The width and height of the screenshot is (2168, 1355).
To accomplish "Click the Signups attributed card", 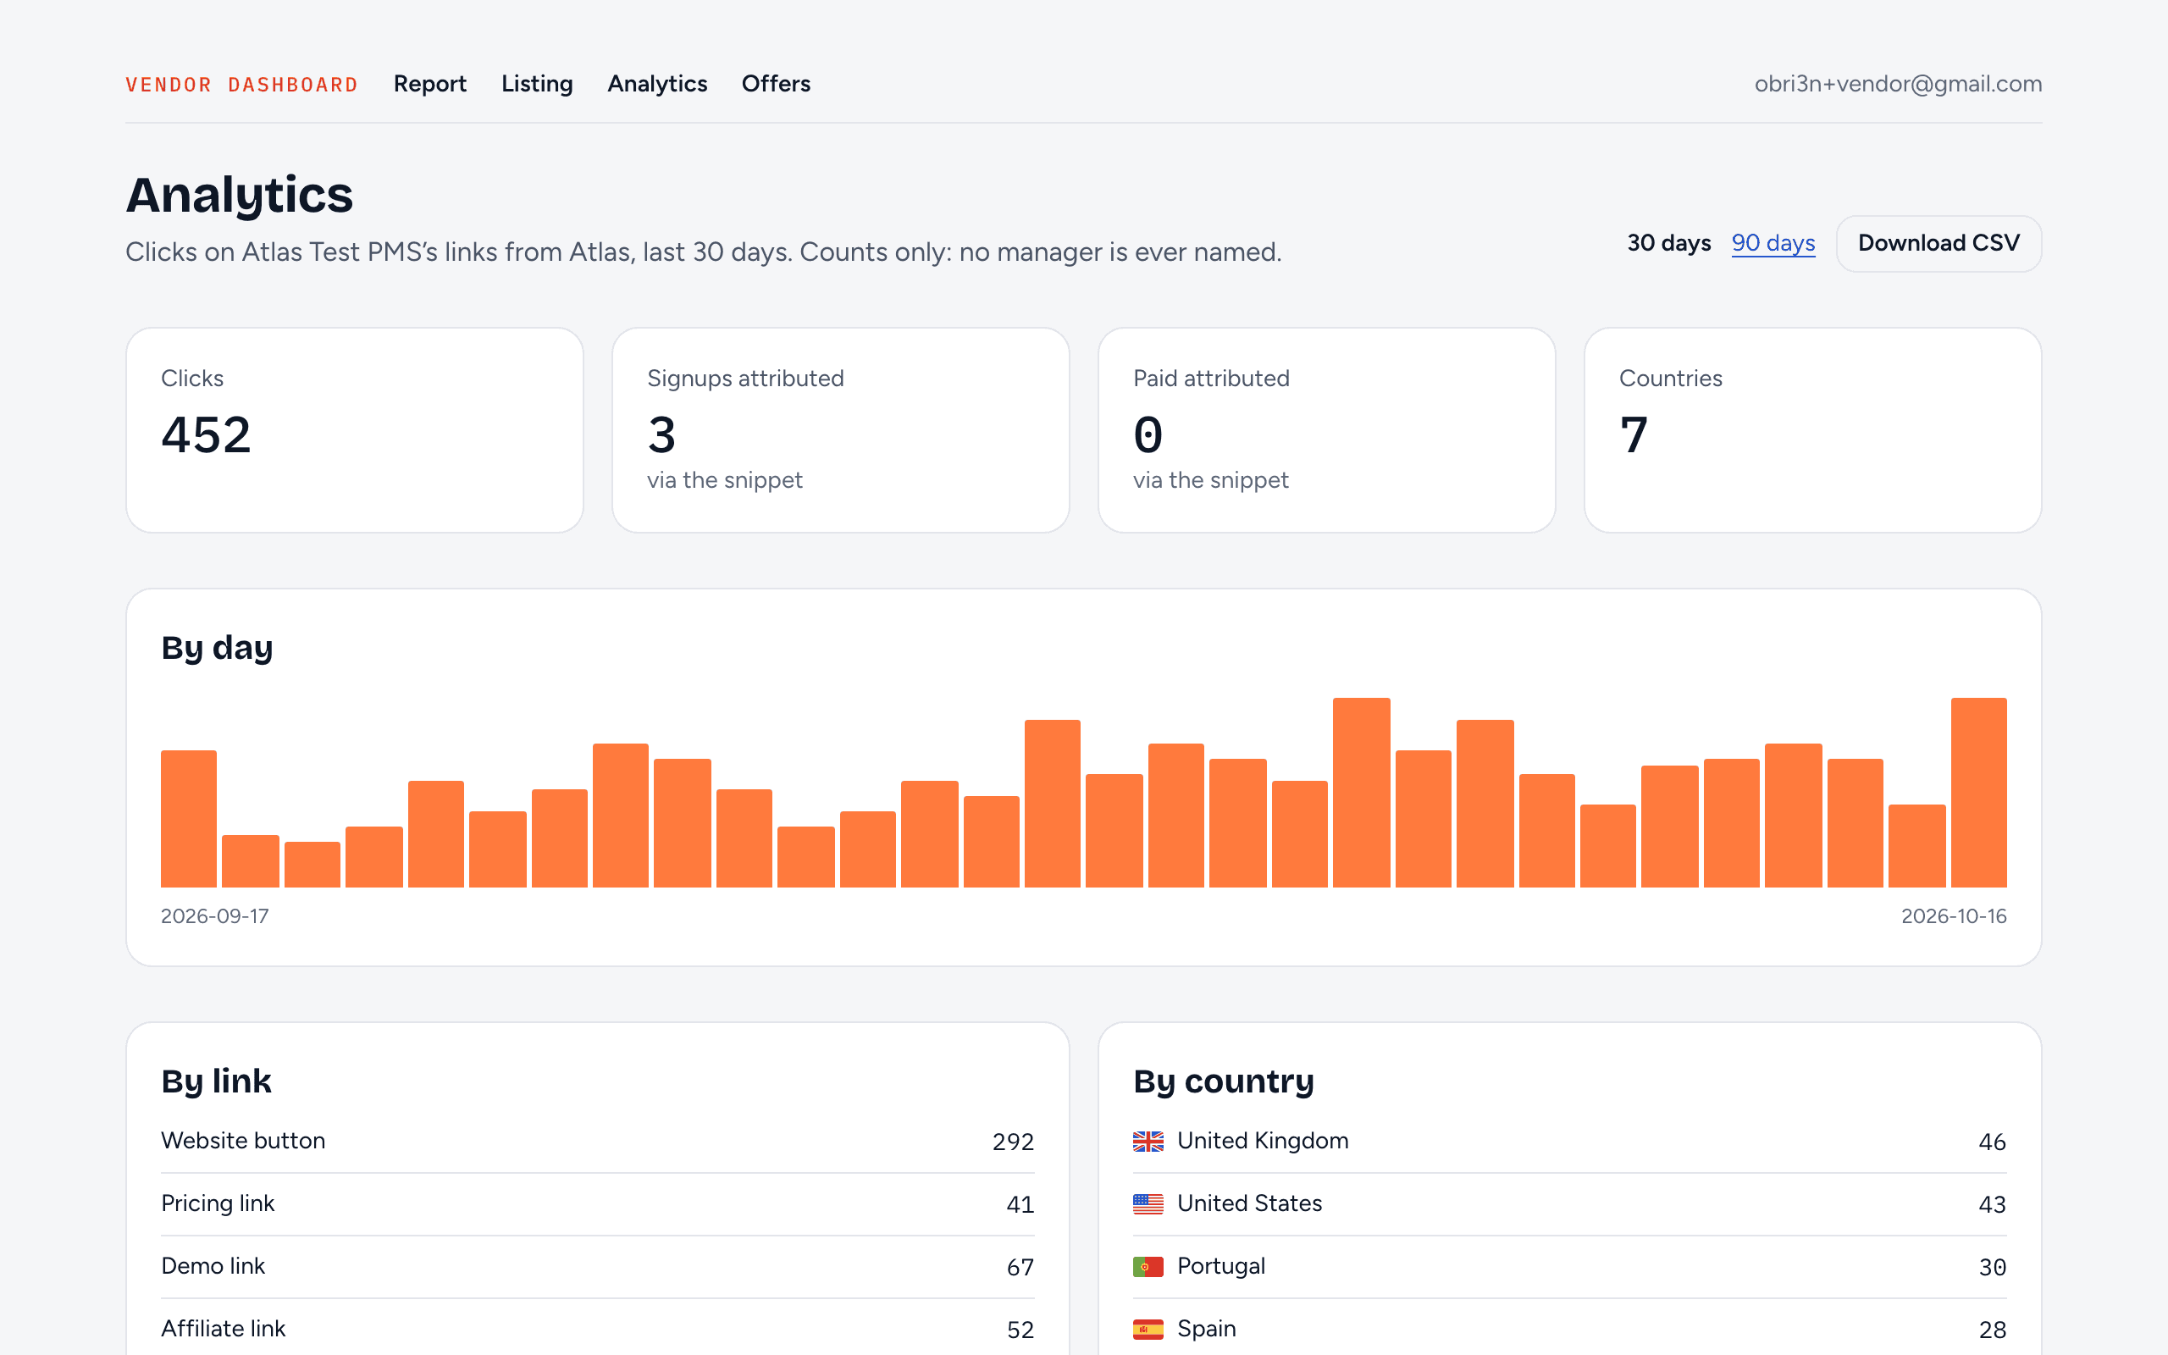I will pos(840,430).
